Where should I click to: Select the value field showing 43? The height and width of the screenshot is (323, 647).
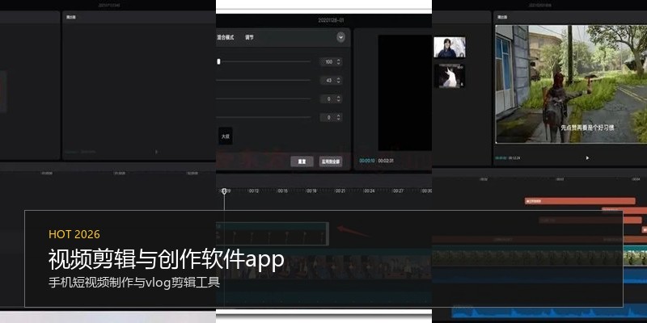(x=331, y=80)
